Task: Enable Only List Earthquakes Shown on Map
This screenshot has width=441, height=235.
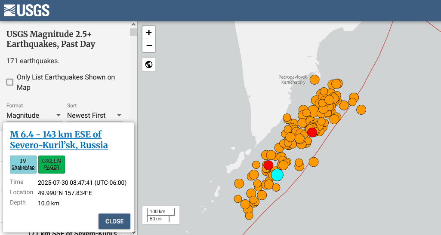Action: click(x=10, y=82)
